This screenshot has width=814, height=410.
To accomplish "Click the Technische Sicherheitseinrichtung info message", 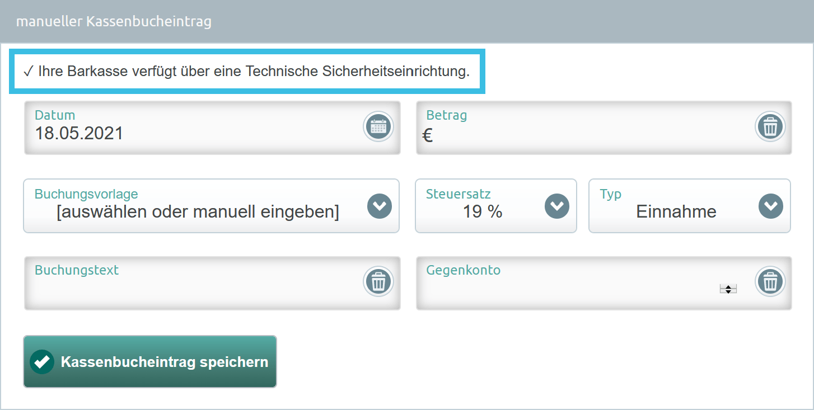I will click(247, 72).
